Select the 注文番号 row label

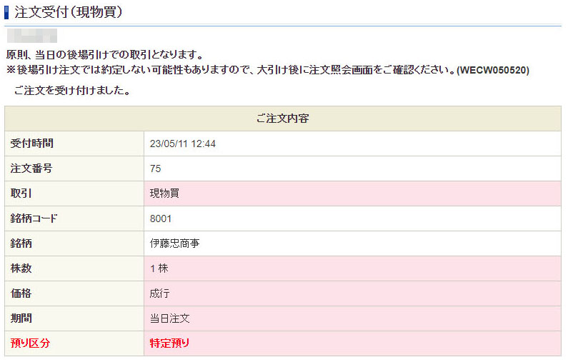(32, 169)
